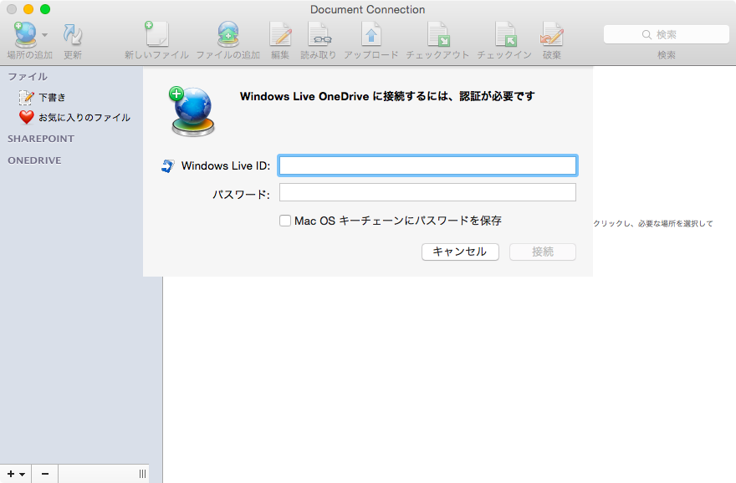Viewport: 736px width, 483px height.
Task: Click the チェックアウト toolbar icon
Action: 438,34
